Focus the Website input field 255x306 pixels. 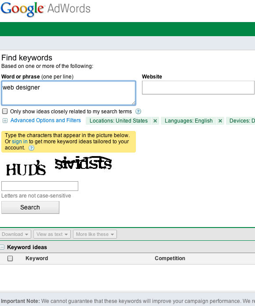[x=198, y=88]
